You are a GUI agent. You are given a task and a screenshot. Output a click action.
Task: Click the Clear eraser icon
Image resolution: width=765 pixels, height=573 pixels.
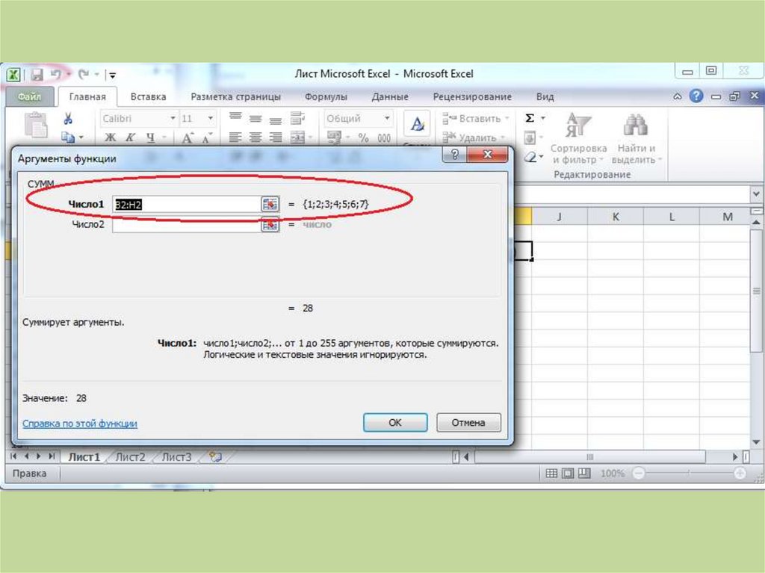[x=530, y=157]
